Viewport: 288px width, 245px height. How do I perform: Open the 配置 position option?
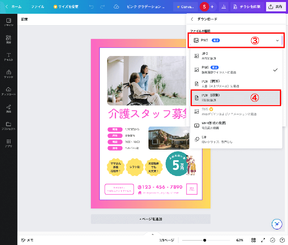24,19
